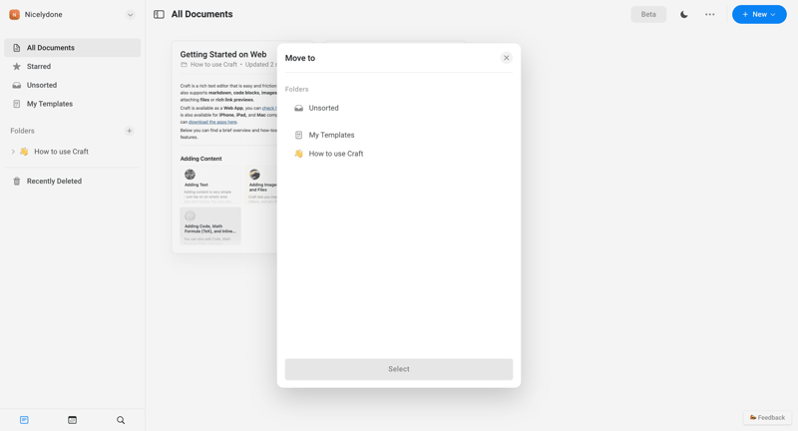This screenshot has width=798, height=431.
Task: Click the Folders heading in sidebar
Action: [22, 131]
